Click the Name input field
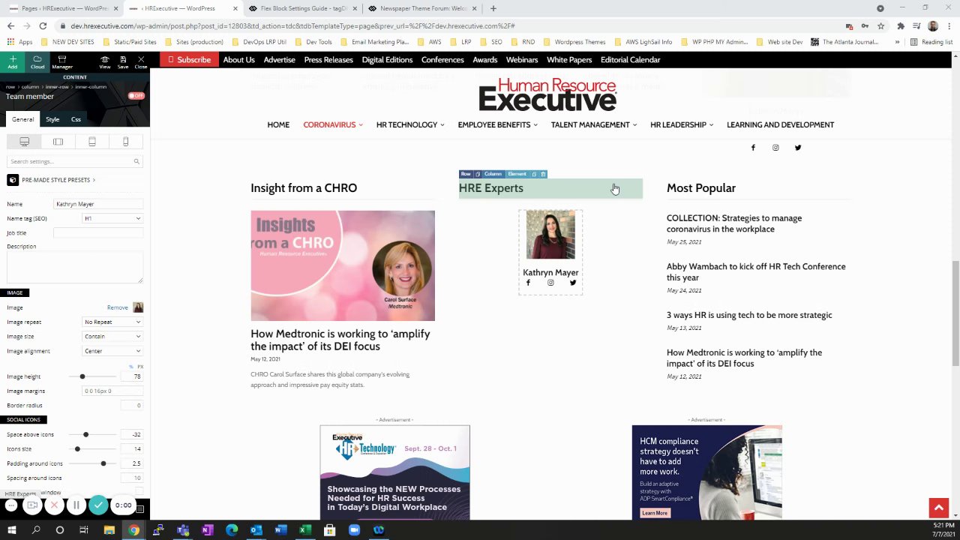This screenshot has height=540, width=960. click(97, 204)
